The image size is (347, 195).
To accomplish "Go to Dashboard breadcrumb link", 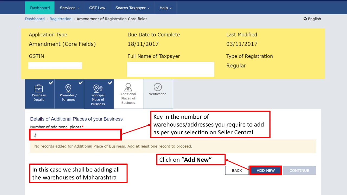I will (x=35, y=19).
